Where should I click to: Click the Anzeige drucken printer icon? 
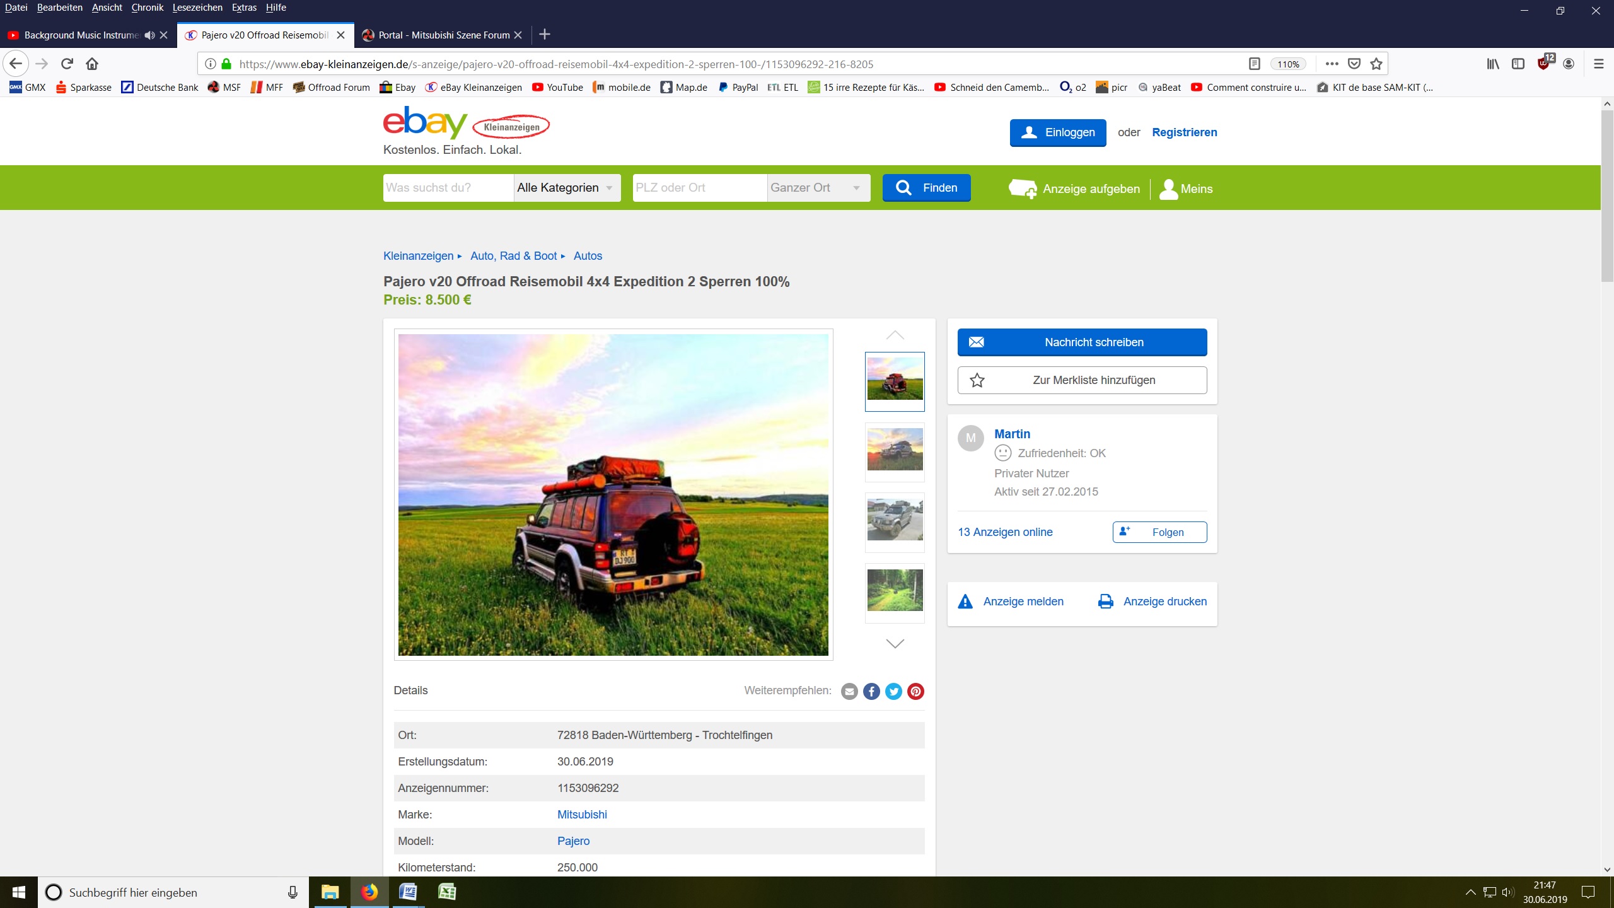pos(1105,602)
